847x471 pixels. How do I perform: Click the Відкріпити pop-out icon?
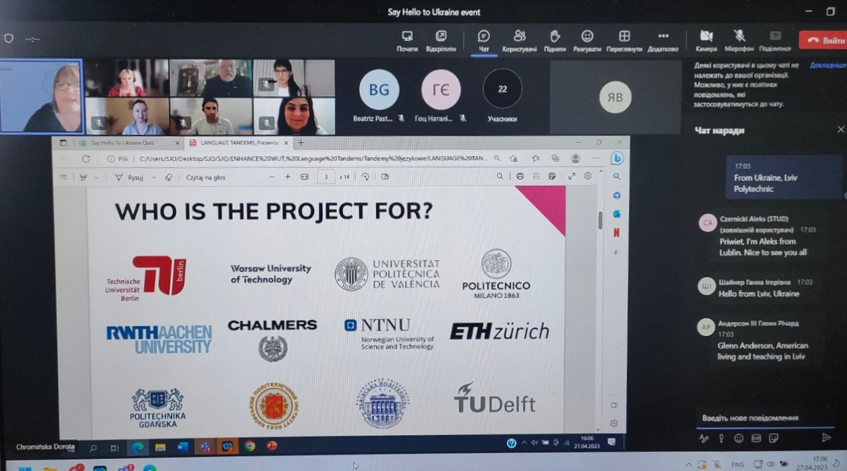441,37
